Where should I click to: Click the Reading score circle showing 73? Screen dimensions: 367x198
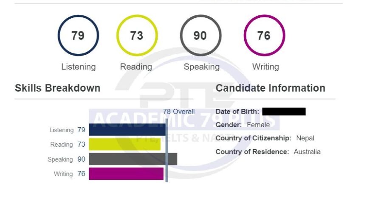point(137,36)
